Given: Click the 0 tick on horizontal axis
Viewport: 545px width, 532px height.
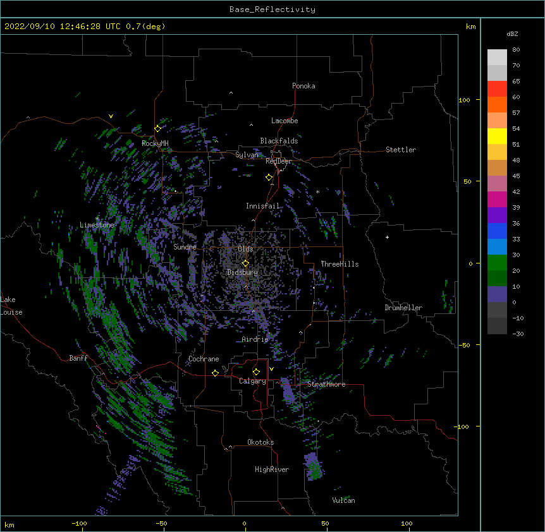Looking at the screenshot, I should pos(244,523).
